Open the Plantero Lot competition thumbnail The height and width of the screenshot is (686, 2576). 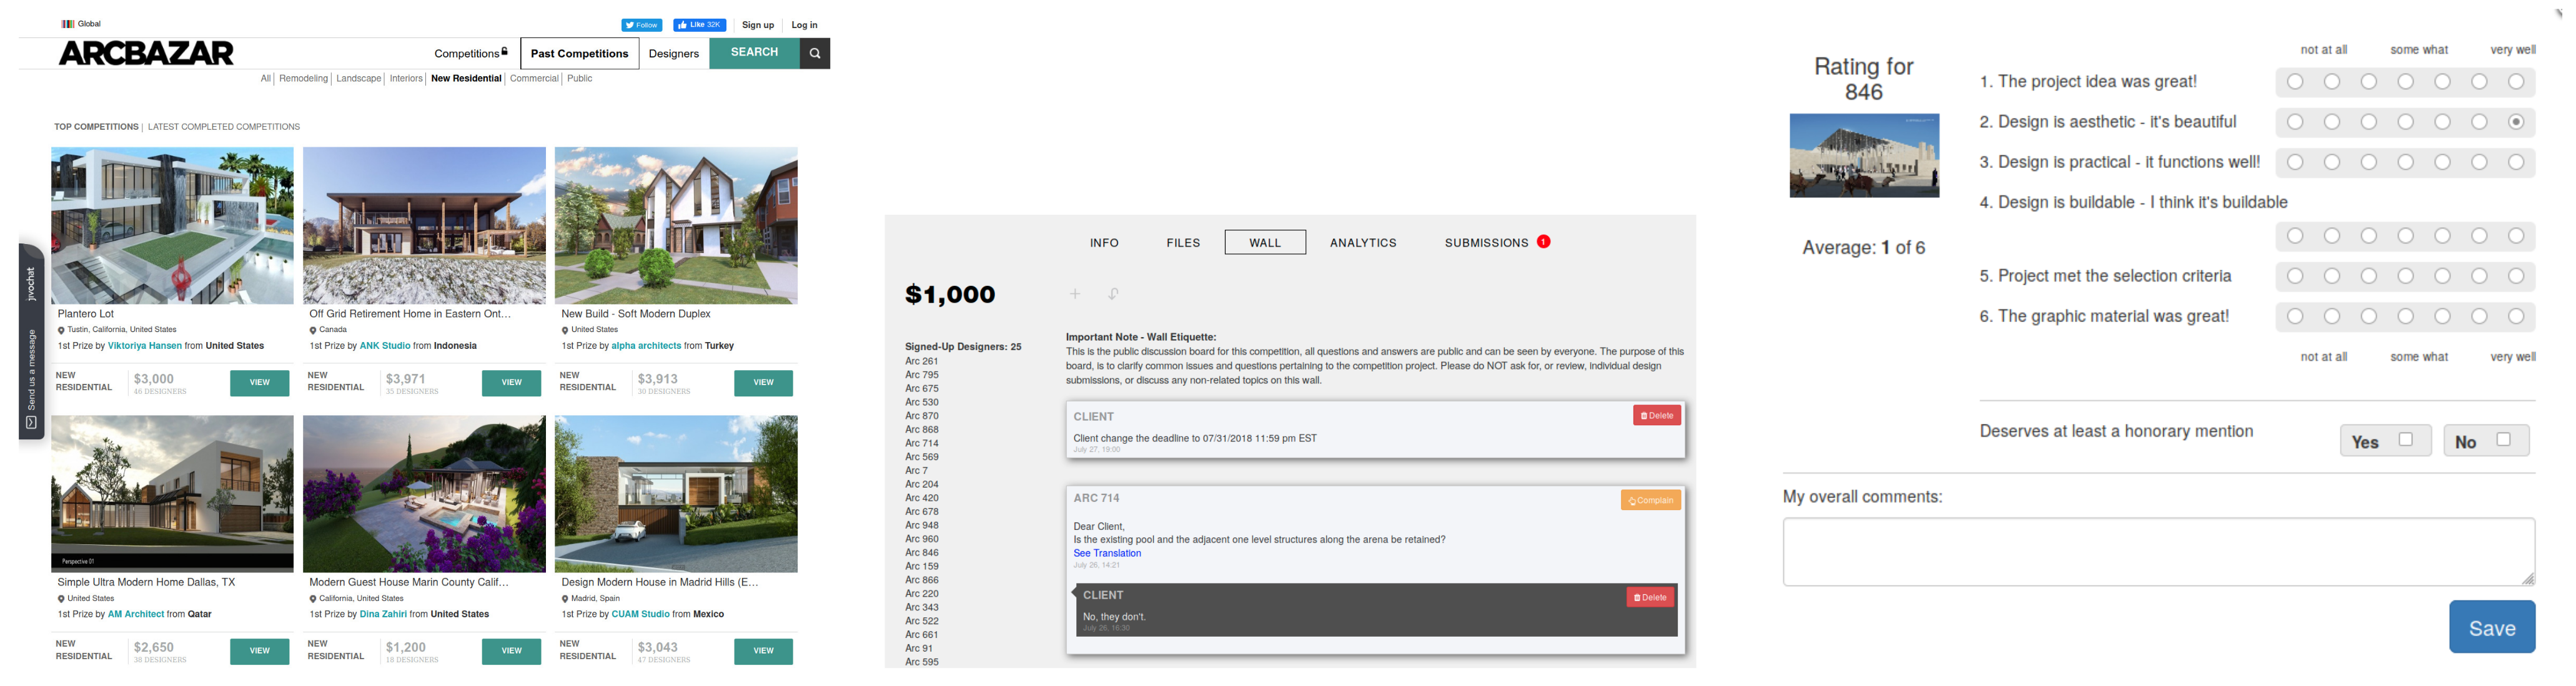(x=172, y=226)
